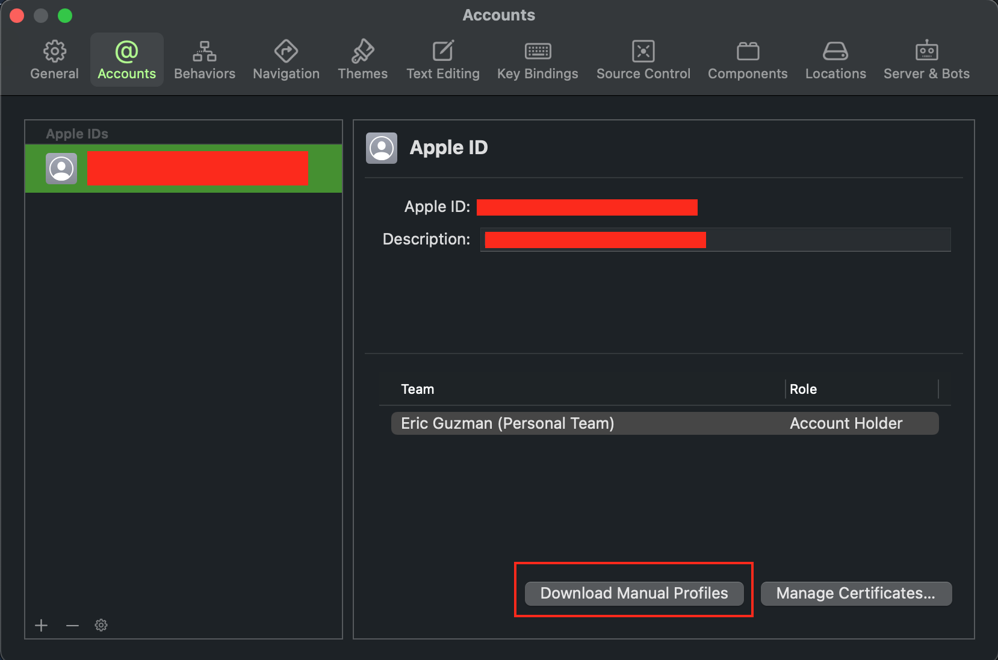The width and height of the screenshot is (998, 660).
Task: Open account actions gear menu
Action: coord(101,625)
